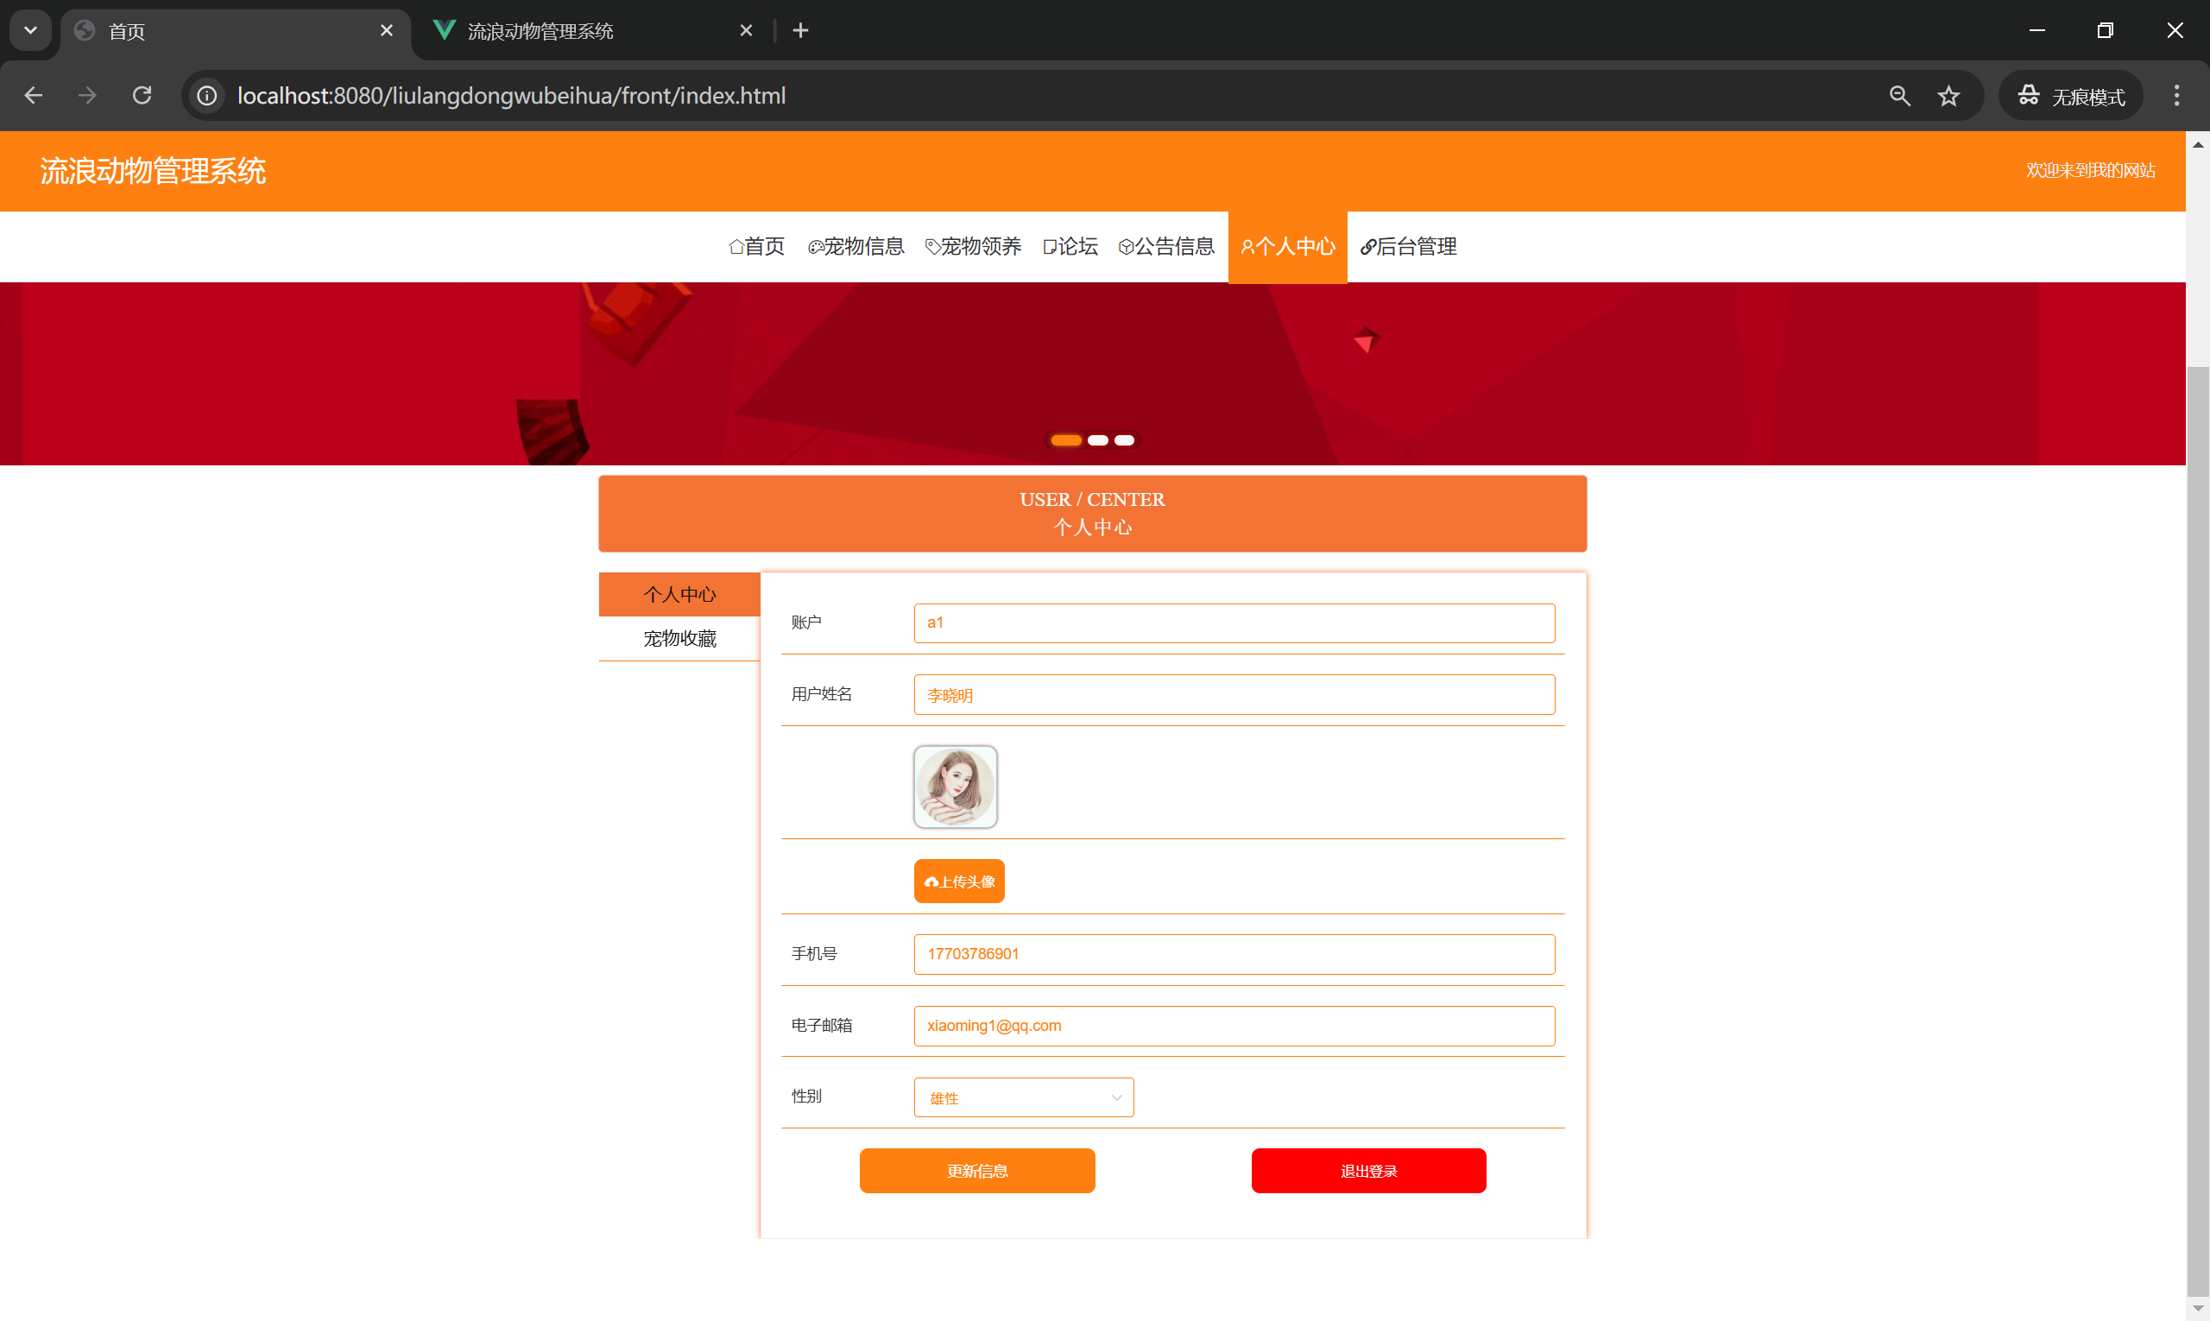Click the user avatar thumbnail
Viewport: 2210px width, 1321px height.
955,786
